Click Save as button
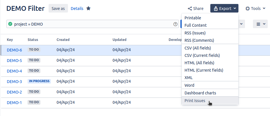Viewport: 270px width, 116px height. [x=58, y=9]
